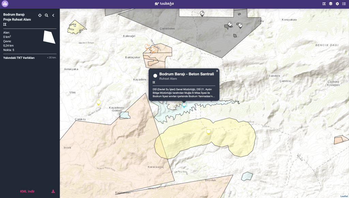
Task: Open the list view icon in top bar
Action: pyautogui.click(x=344, y=4)
